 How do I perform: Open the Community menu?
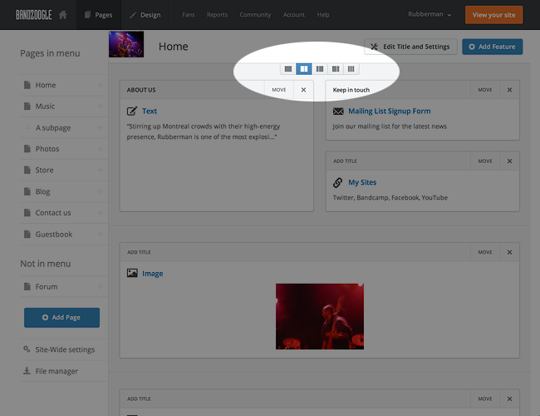(x=255, y=15)
